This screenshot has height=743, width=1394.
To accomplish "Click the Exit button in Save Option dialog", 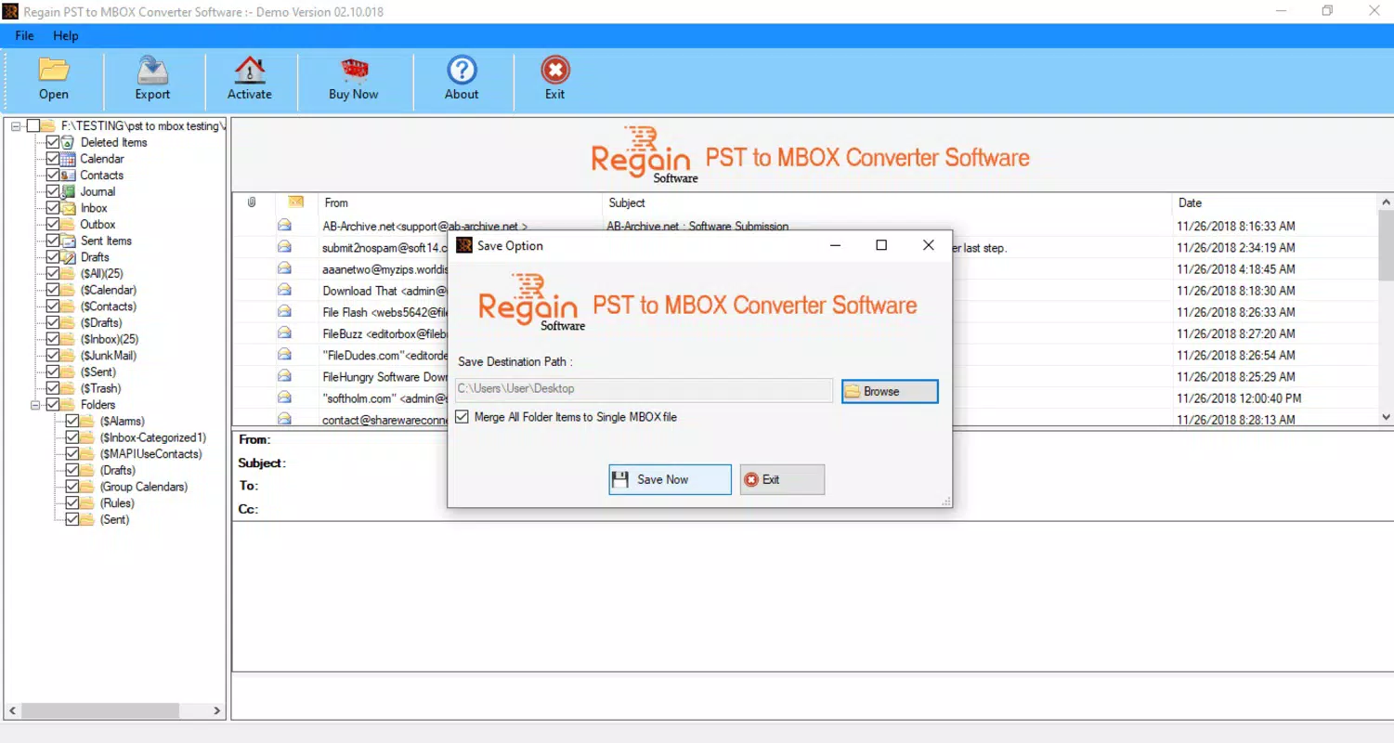I will (x=782, y=479).
